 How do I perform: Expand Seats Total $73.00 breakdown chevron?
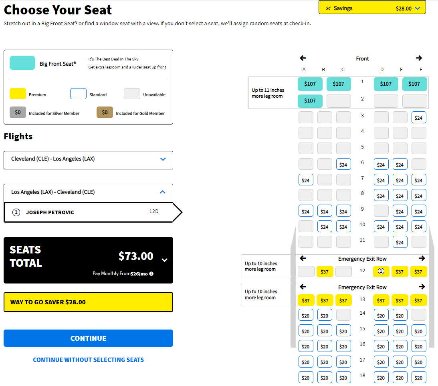(165, 260)
